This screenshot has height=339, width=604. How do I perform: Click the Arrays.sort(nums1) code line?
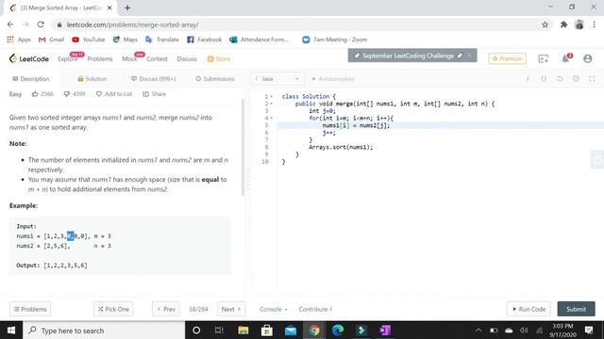(x=341, y=147)
